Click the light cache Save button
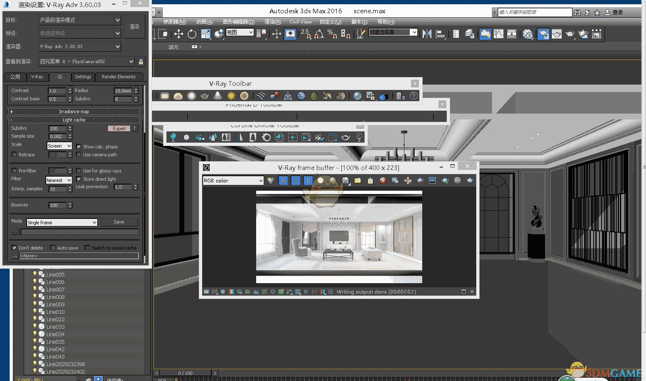This screenshot has width=646, height=381. click(119, 222)
